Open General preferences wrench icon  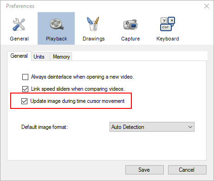pos(19,24)
